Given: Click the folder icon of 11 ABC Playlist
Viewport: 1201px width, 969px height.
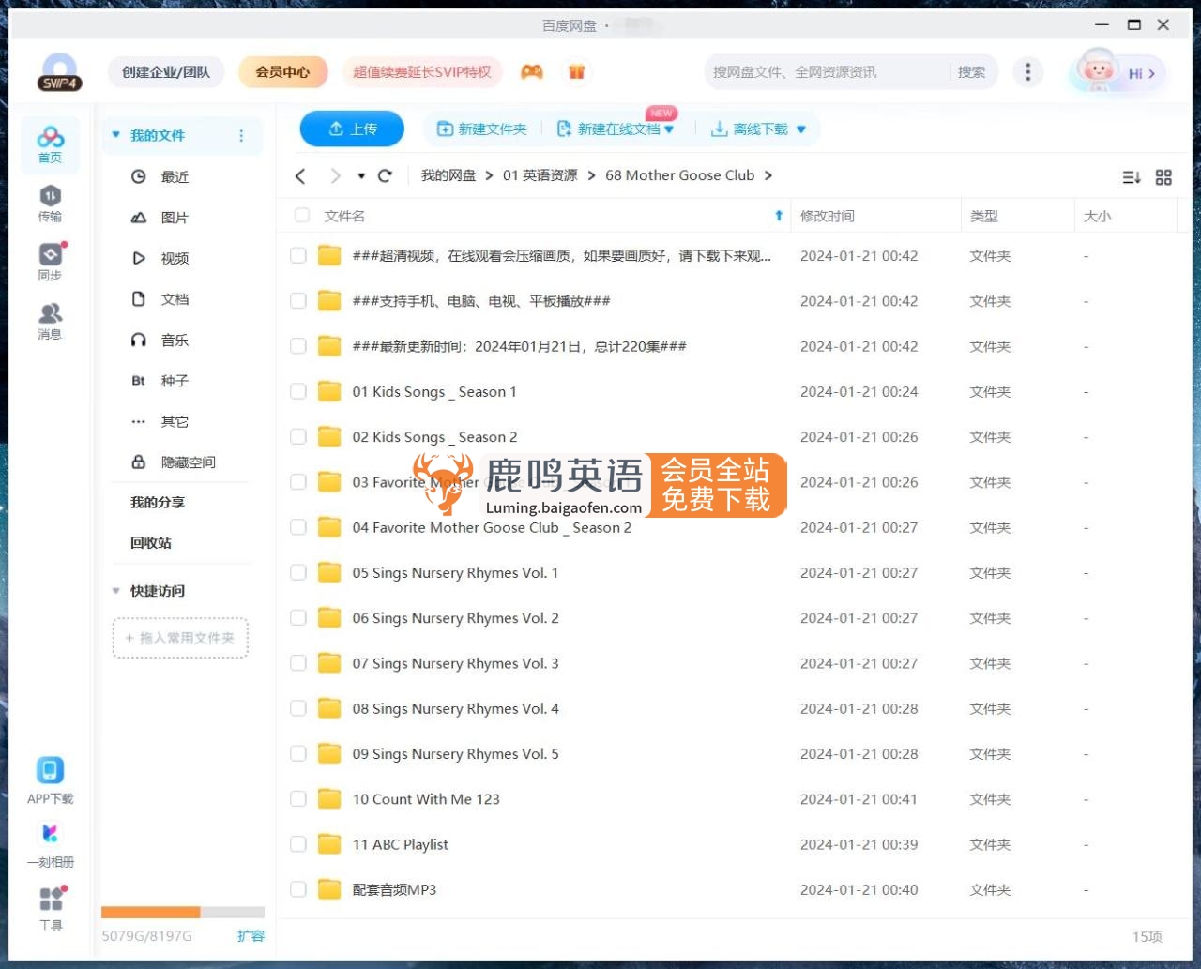Looking at the screenshot, I should [329, 844].
